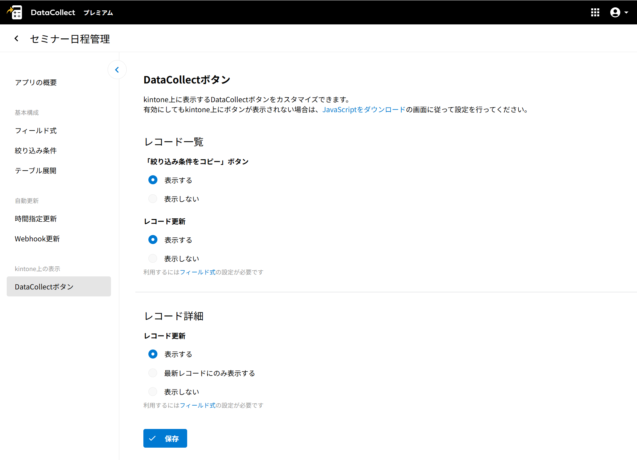Click the 基本構成 sidebar group label
637x460 pixels.
coord(27,112)
